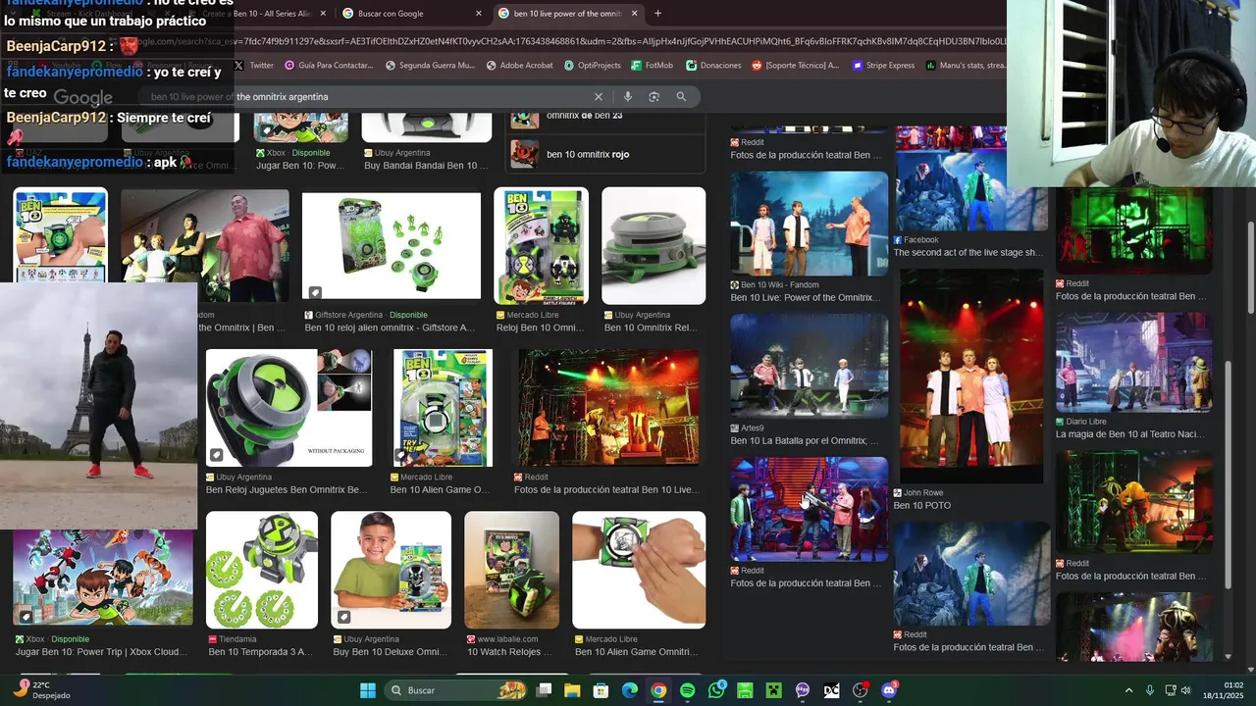Open Mercado Libre 'Ben 10 Alien Game O...' image
This screenshot has height=706, width=1256.
tap(441, 408)
